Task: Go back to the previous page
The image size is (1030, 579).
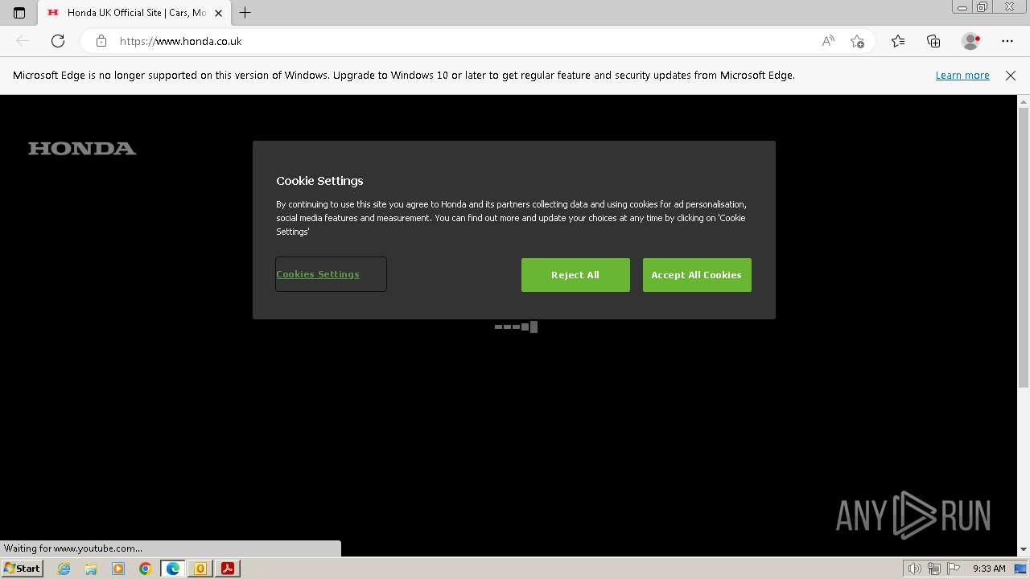Action: [x=23, y=41]
